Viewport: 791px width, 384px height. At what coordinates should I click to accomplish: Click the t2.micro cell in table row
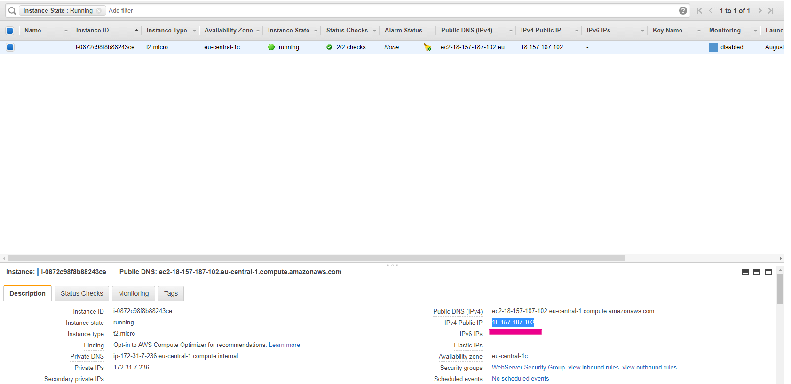pos(157,47)
